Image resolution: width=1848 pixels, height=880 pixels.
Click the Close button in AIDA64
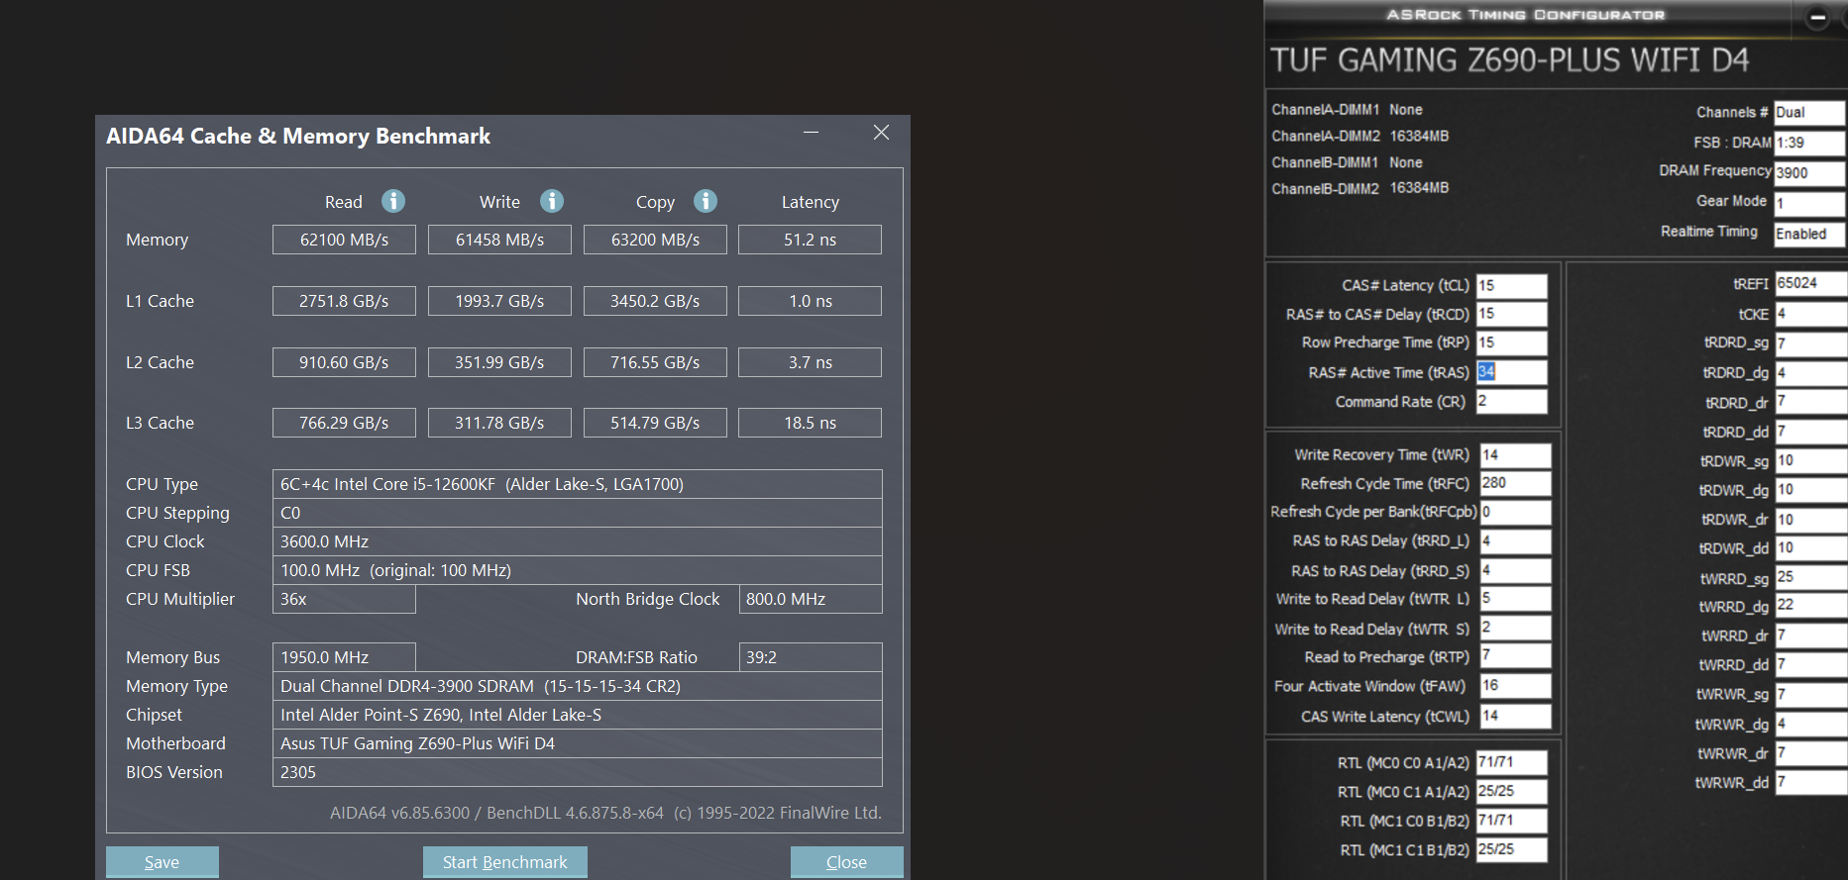tap(847, 862)
